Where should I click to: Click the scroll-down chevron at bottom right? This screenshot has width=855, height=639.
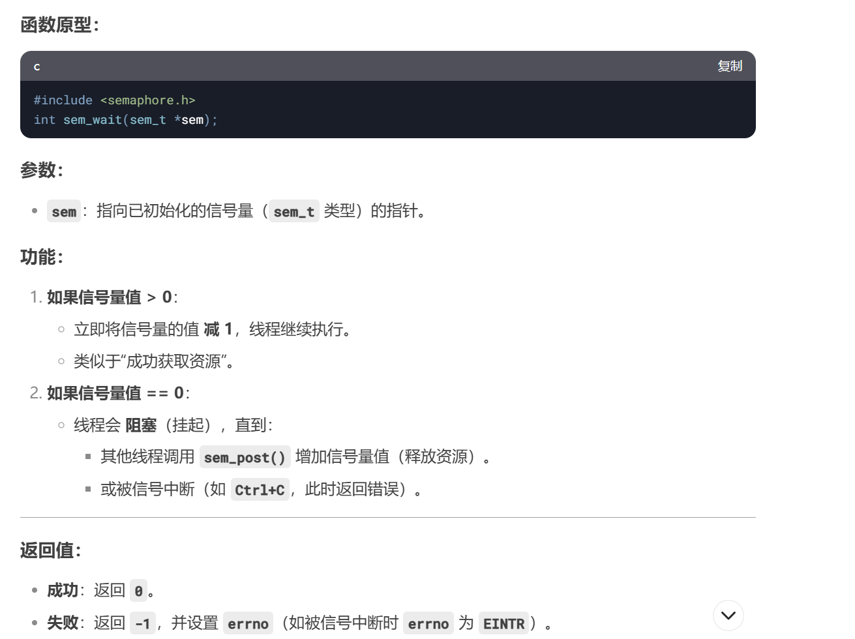tap(728, 615)
